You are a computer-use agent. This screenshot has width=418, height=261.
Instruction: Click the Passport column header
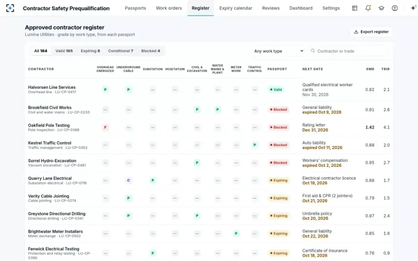[277, 69]
